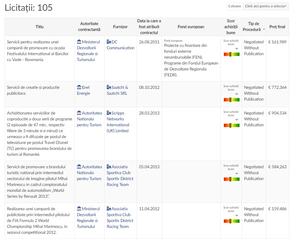293x239 pixels.
Task: Expand the score details chevron for DC Communication row
Action: tap(237, 48)
